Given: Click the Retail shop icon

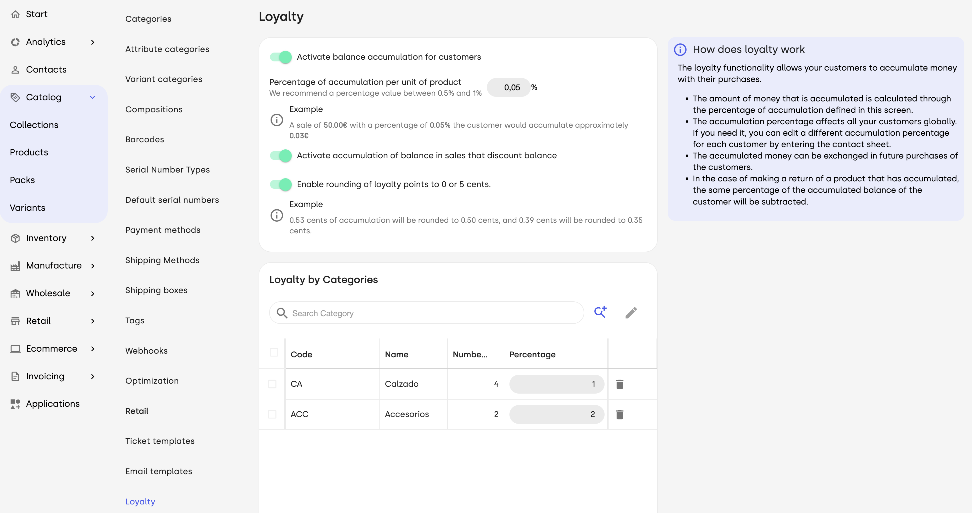Looking at the screenshot, I should (x=15, y=321).
